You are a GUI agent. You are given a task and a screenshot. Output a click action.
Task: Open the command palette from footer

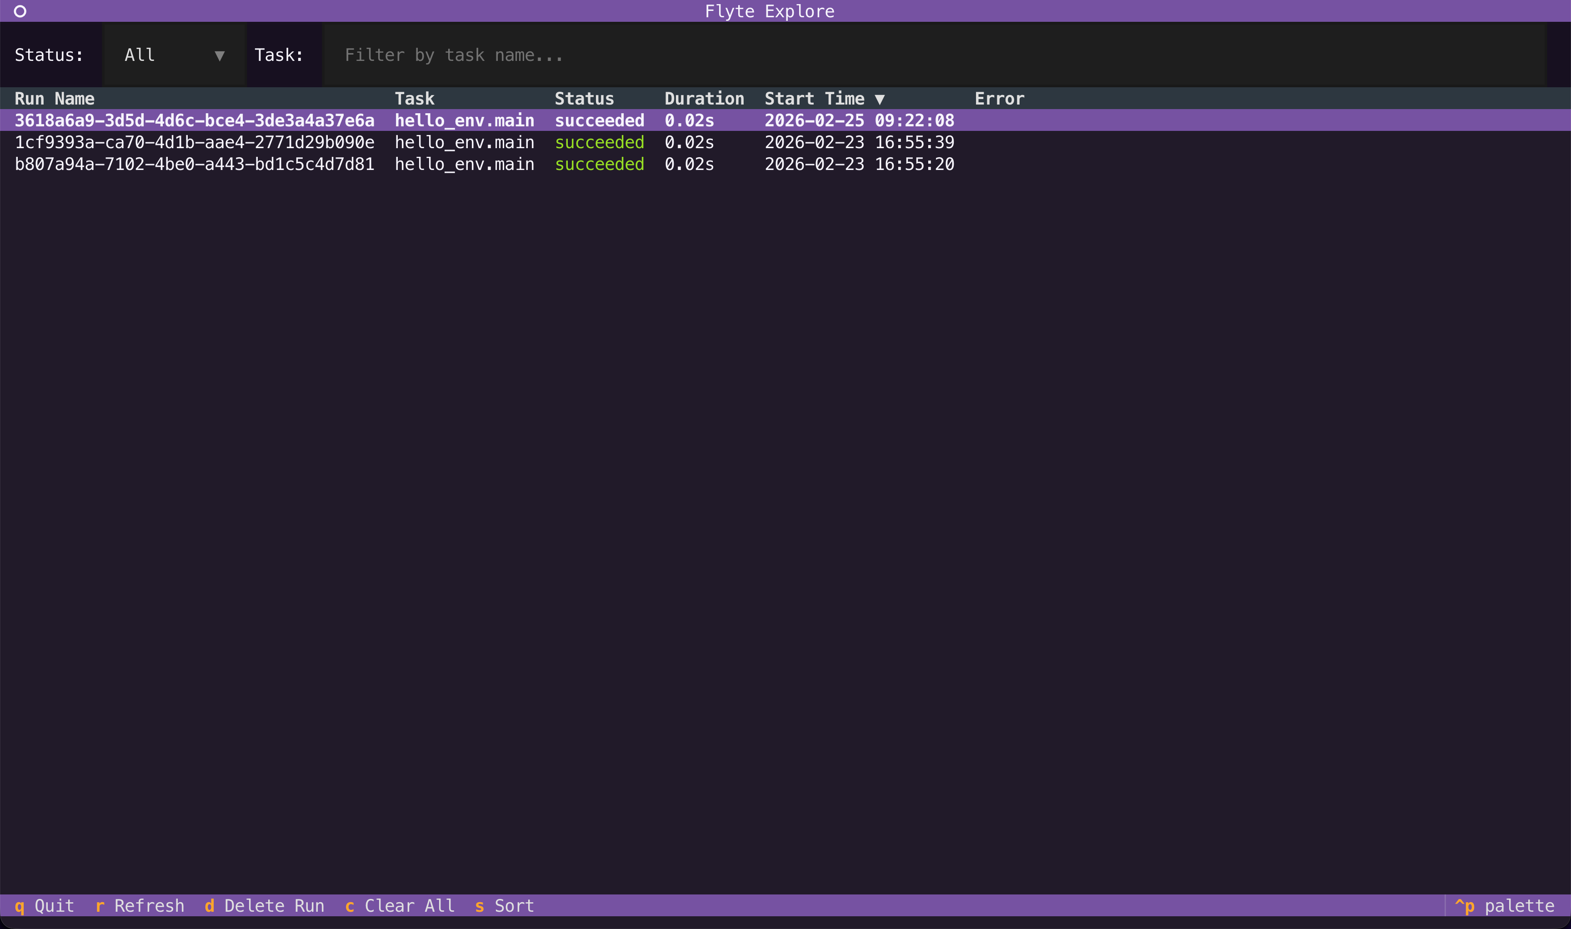1504,905
